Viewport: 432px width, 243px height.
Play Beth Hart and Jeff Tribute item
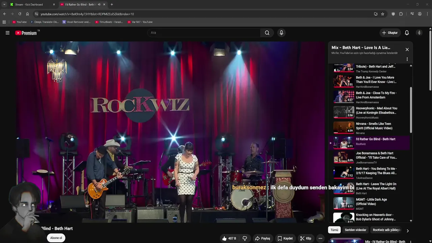pyautogui.click(x=369, y=68)
